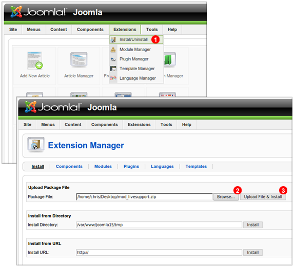Open Components menu in Extension Manager window

(105, 124)
